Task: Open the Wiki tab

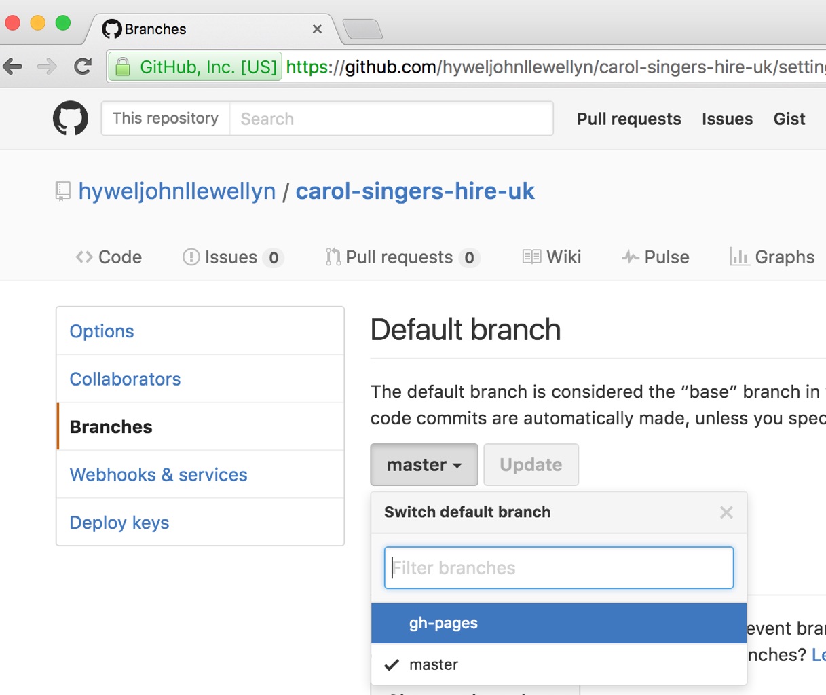Action: [552, 257]
